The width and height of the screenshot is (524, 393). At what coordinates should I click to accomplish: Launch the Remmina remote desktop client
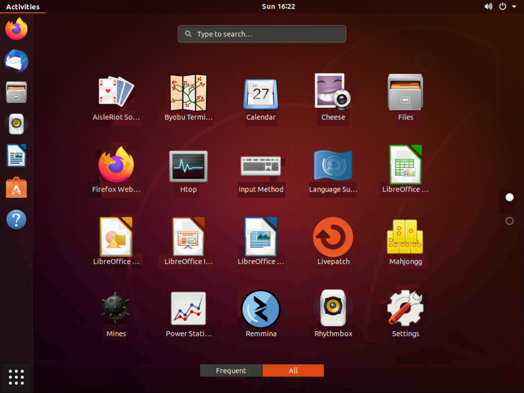pos(261,310)
